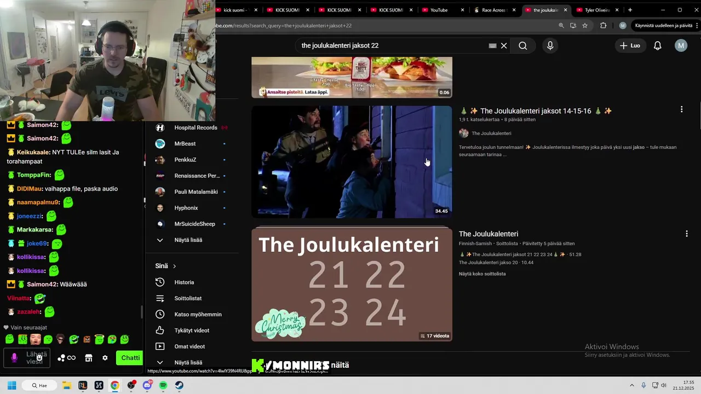Image resolution: width=701 pixels, height=394 pixels.
Task: Open the playlist item jaksot 21 22 23 24
Action: click(x=520, y=254)
